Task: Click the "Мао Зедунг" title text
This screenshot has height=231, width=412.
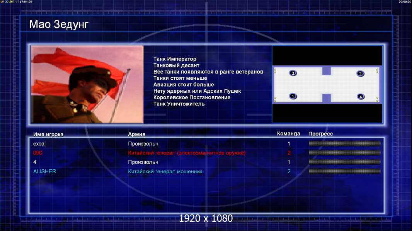Action: pos(59,25)
